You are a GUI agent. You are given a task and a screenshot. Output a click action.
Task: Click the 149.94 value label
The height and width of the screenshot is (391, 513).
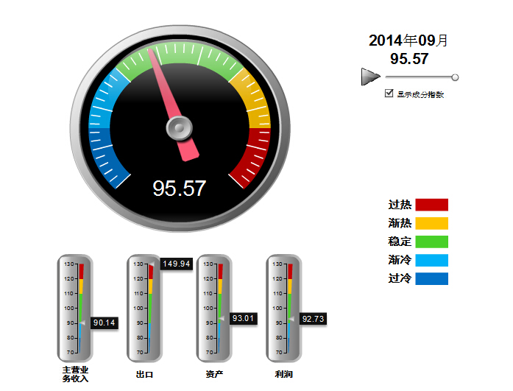pyautogui.click(x=177, y=264)
